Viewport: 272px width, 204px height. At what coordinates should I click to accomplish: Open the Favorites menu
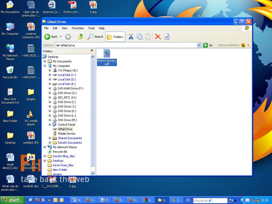[x=78, y=28]
